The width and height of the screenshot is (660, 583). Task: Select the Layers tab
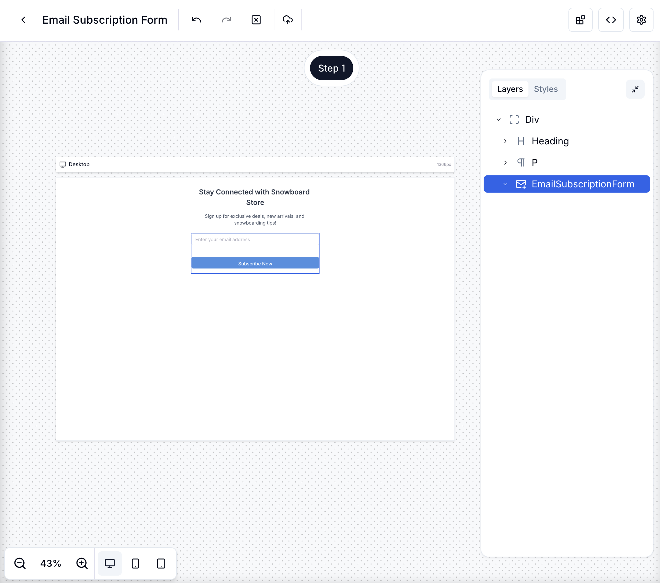coord(509,88)
